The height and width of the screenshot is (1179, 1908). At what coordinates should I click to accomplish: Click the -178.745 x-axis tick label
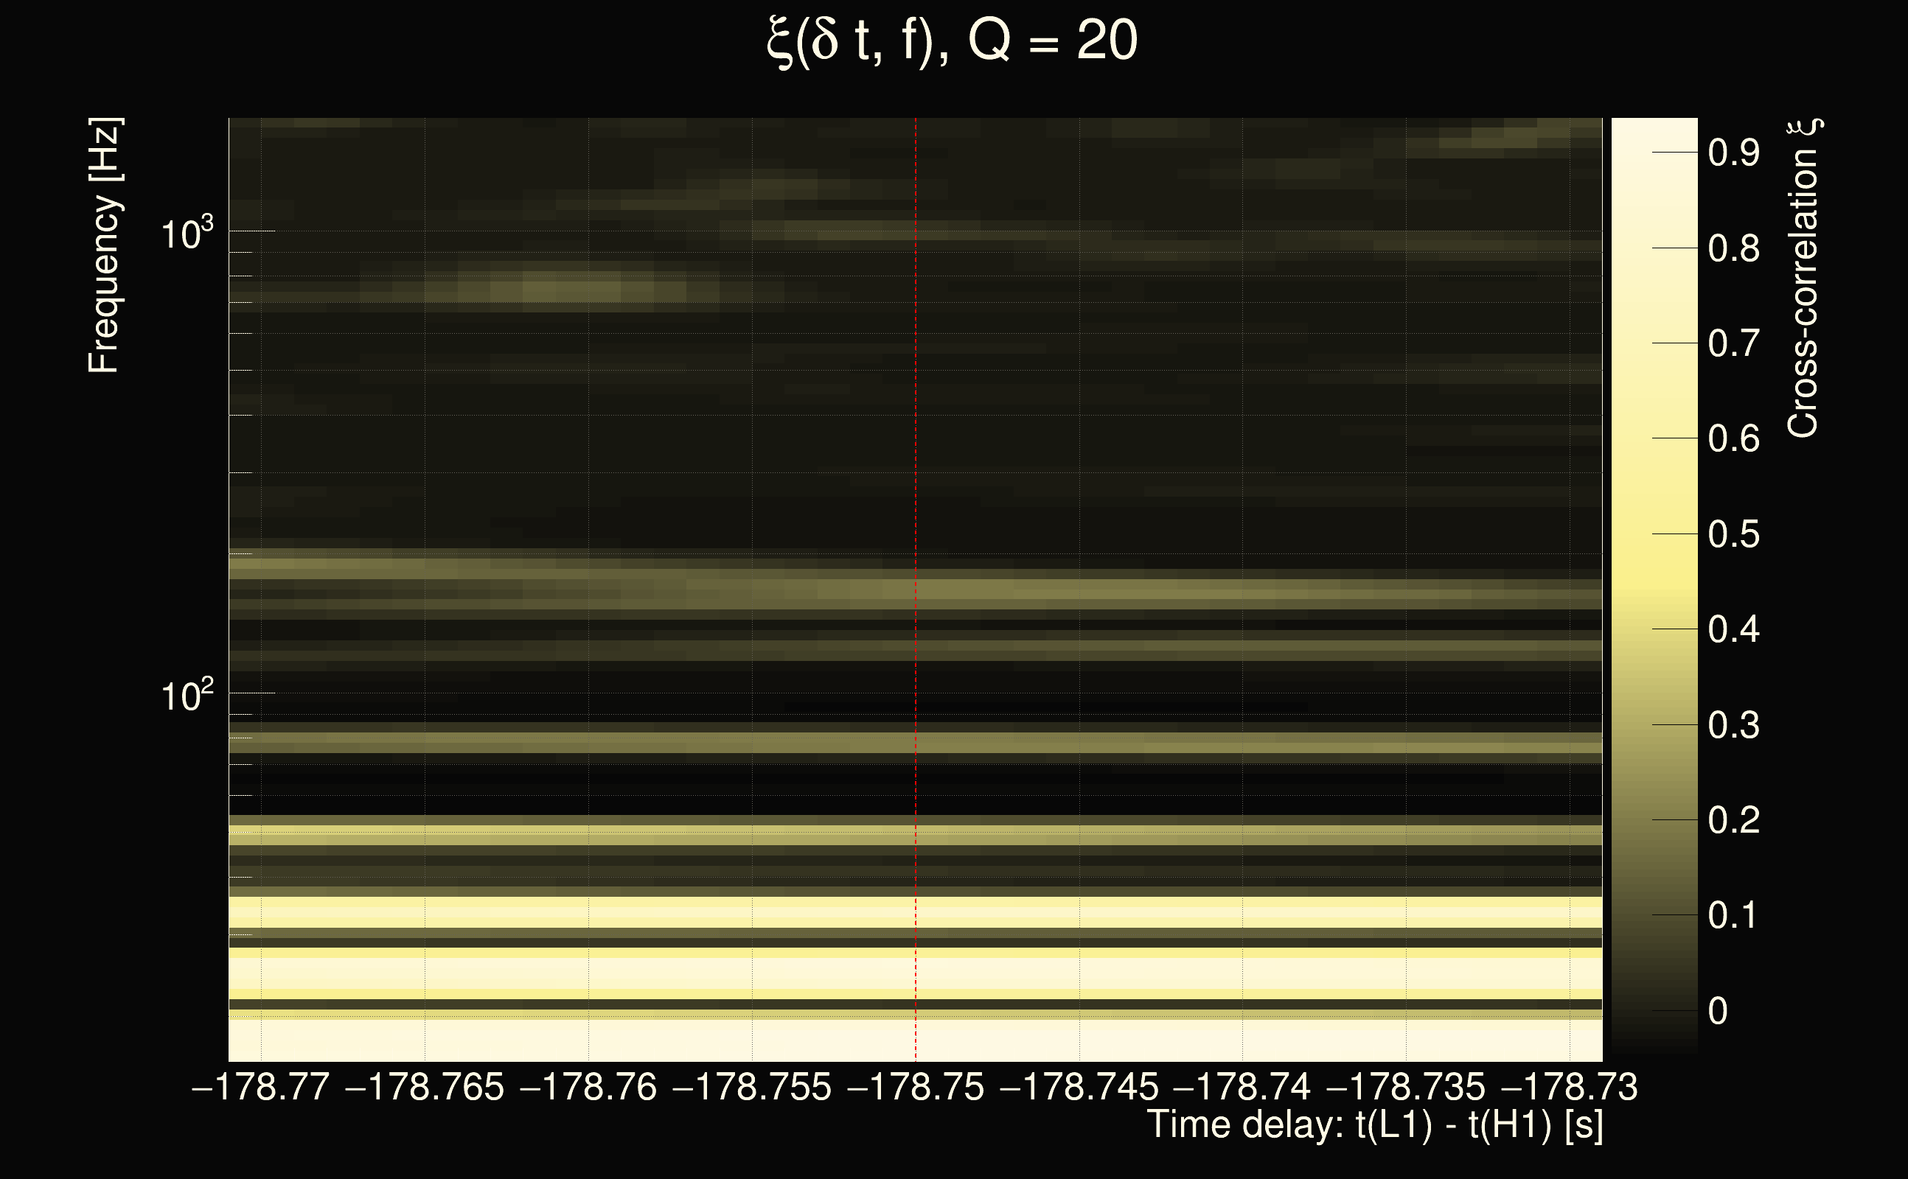click(1079, 1087)
